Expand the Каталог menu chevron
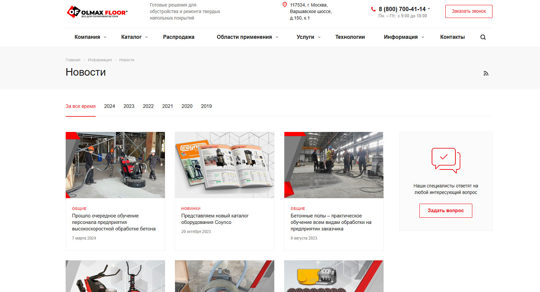Viewport: 540px width, 292px height. pos(146,37)
